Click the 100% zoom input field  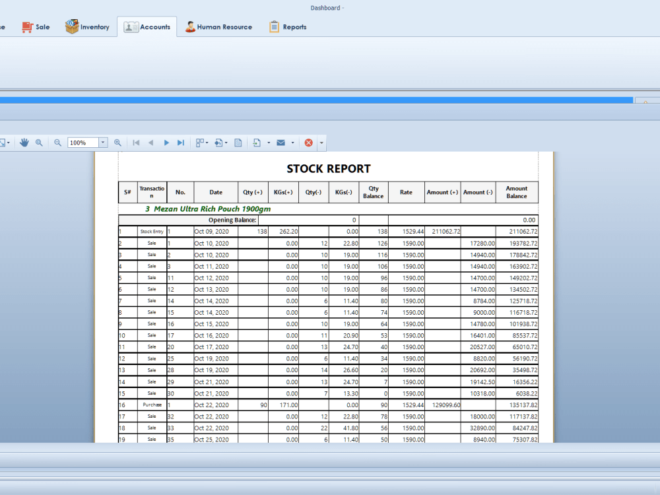[83, 143]
